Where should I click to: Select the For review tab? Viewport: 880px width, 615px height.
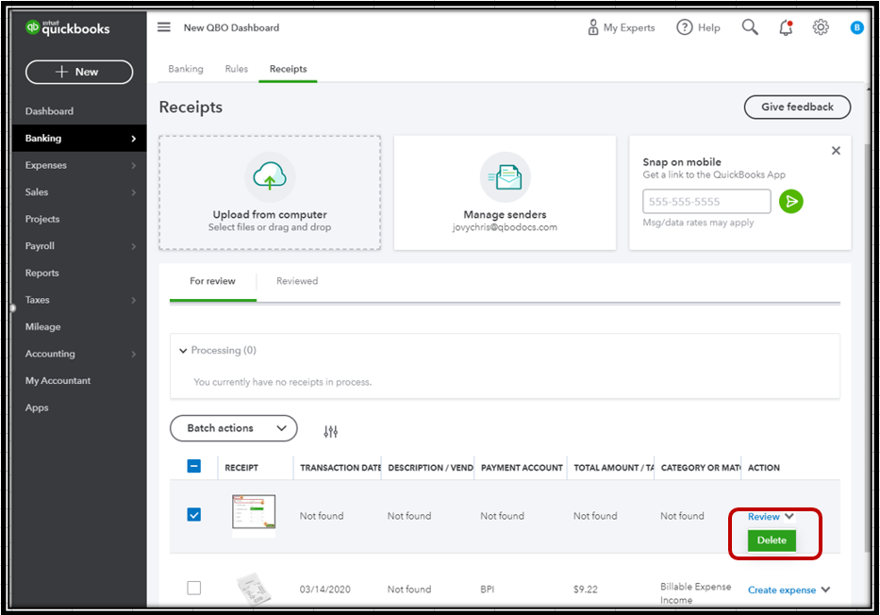pyautogui.click(x=213, y=281)
